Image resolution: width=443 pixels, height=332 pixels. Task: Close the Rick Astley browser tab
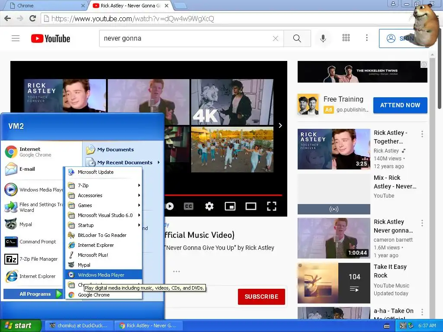point(167,6)
